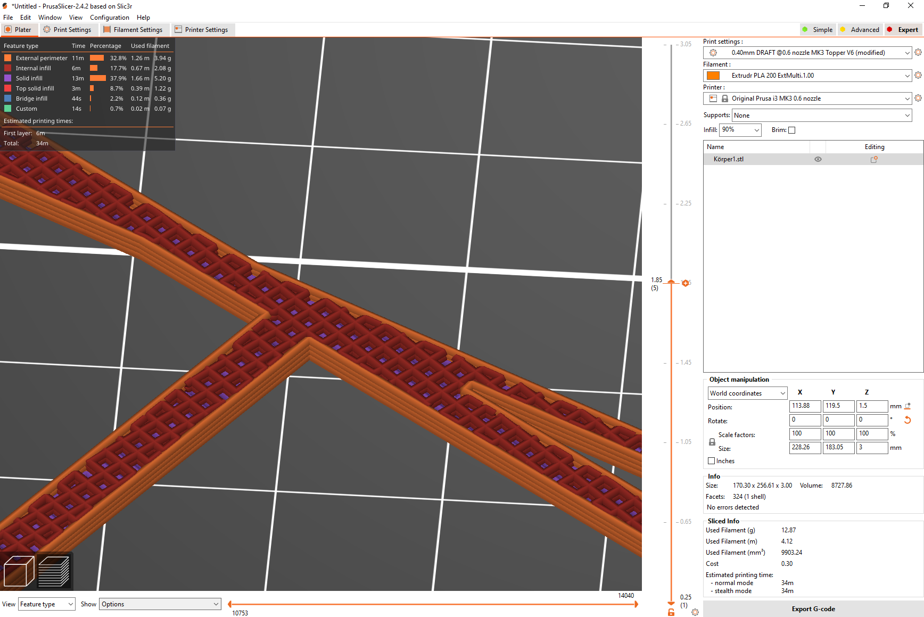The height and width of the screenshot is (617, 924).
Task: Open the Filament preset dropdown
Action: point(807,76)
